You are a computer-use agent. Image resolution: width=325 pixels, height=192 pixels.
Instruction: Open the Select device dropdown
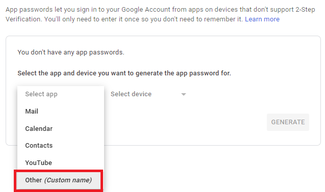[148, 94]
